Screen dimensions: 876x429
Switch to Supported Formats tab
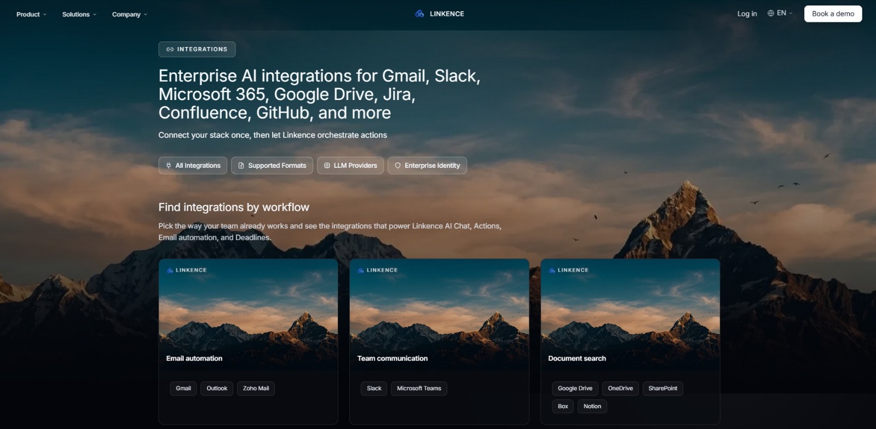[272, 166]
